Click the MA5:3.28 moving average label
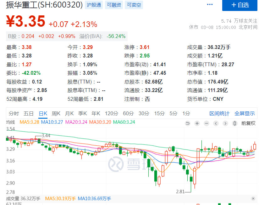Screen dimensions: 259x205 pyautogui.click(x=29, y=122)
